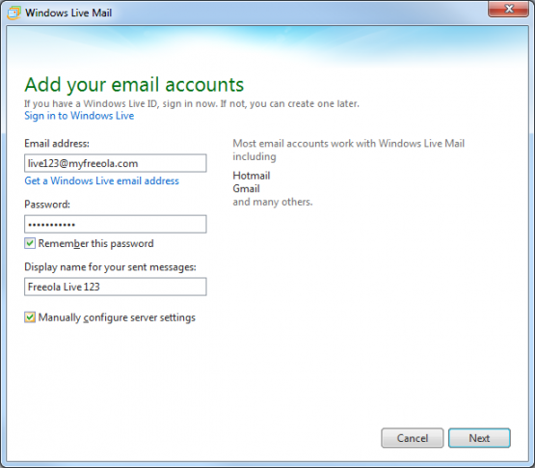
Task: Uncheck Manually configure server settings
Action: pyautogui.click(x=30, y=317)
